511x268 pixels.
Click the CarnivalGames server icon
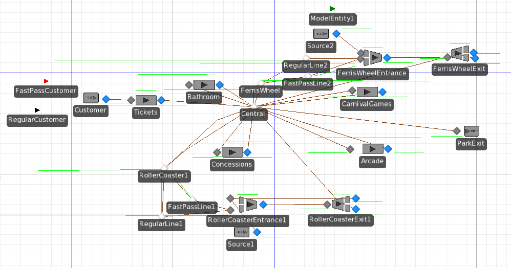(367, 92)
